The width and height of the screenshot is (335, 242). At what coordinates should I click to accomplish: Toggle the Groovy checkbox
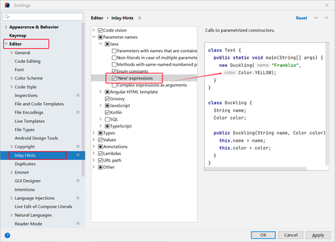[x=107, y=99]
